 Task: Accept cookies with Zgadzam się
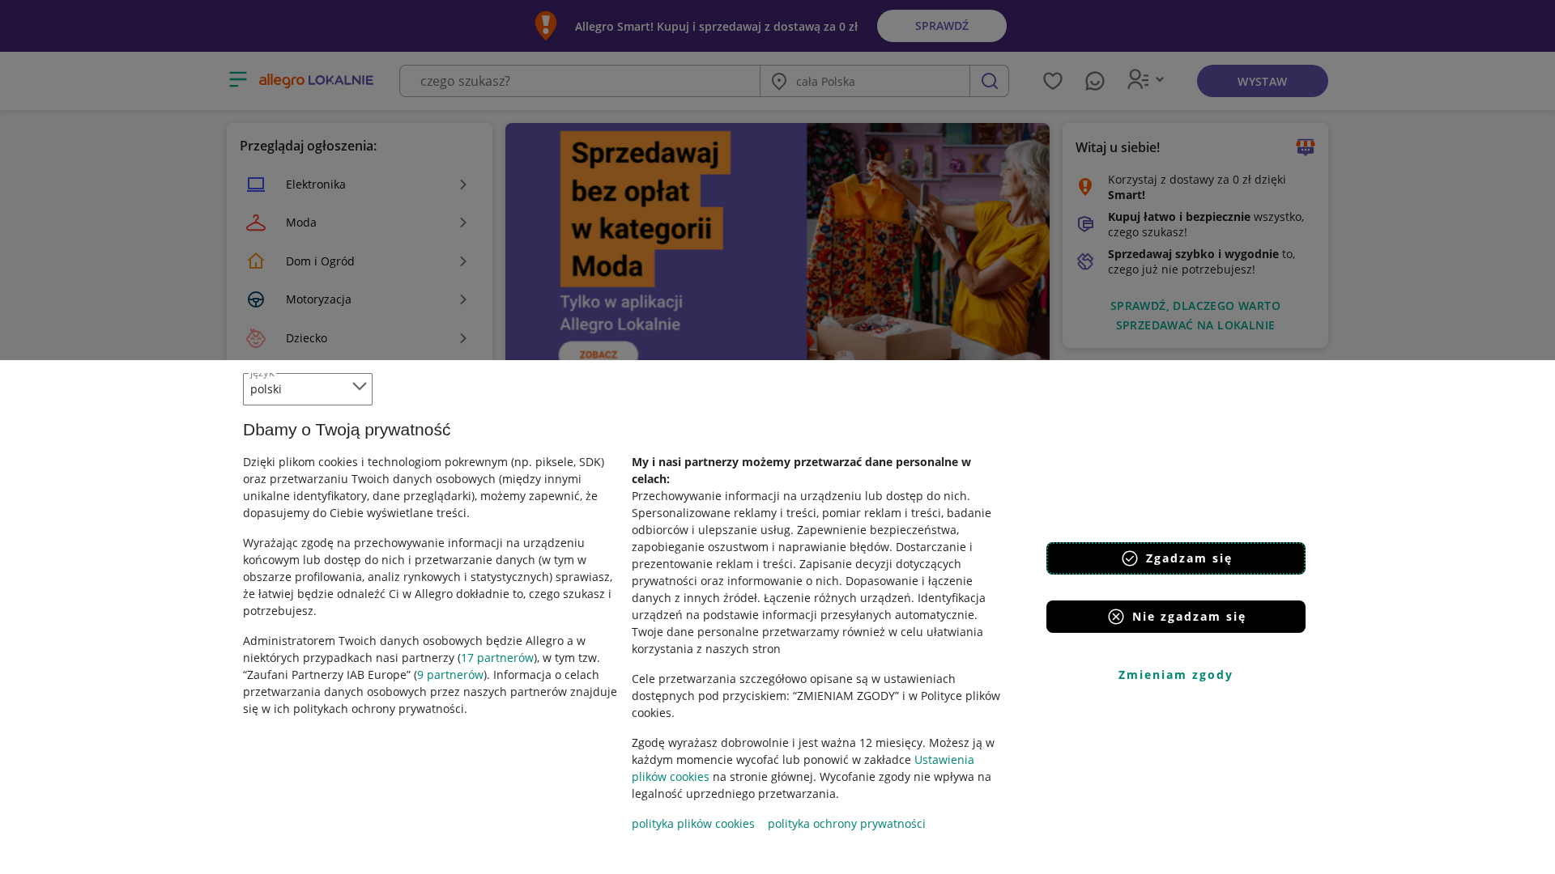tap(1176, 558)
